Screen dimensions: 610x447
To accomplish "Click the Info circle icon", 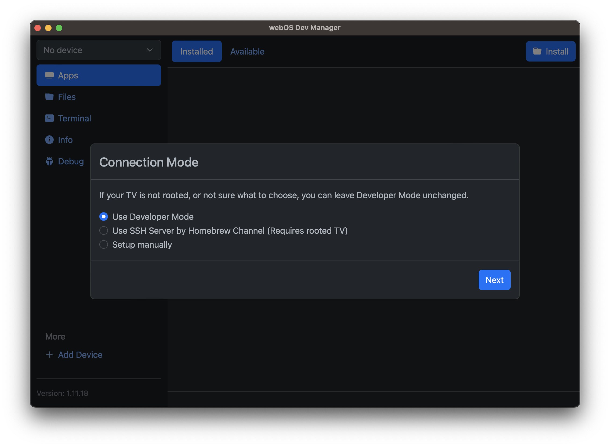I will 49,140.
